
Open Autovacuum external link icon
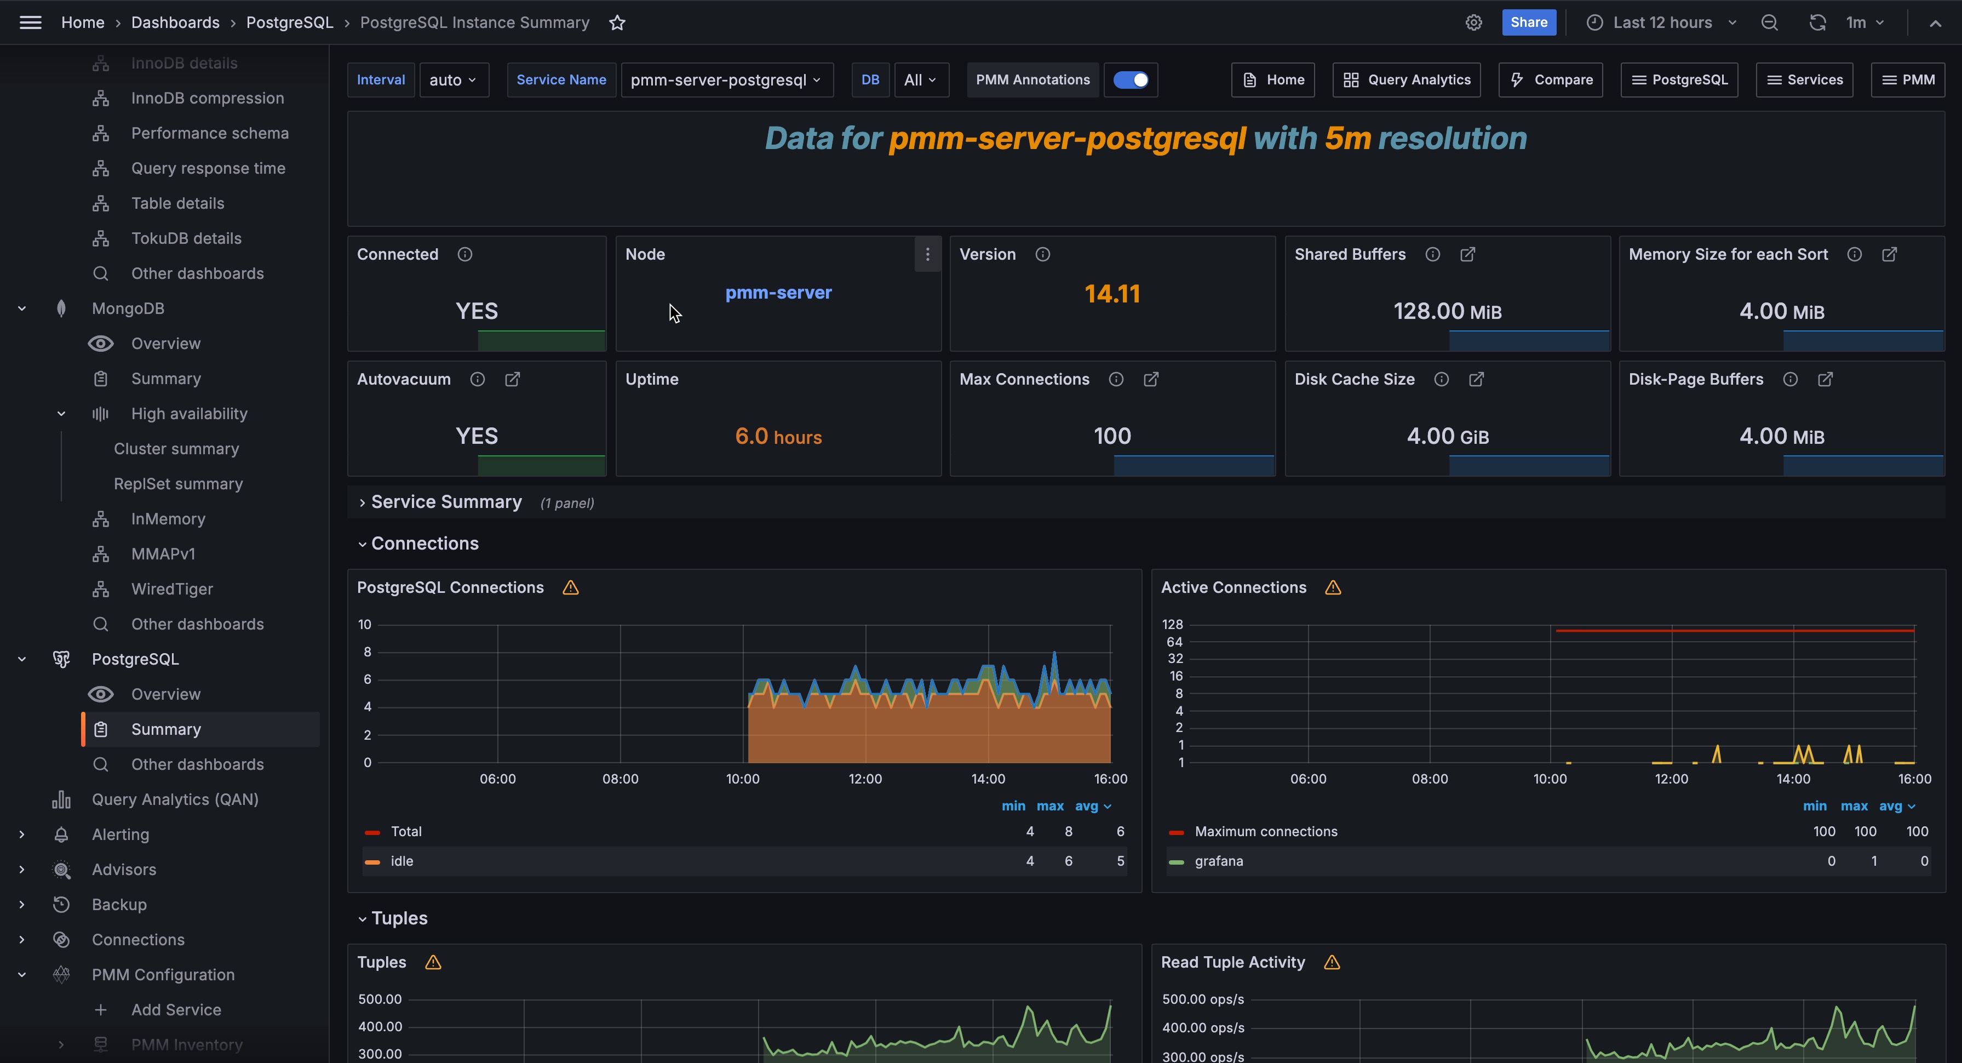[x=513, y=380]
